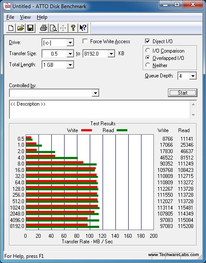
Task: Open the Total Length dropdown
Action: tap(70, 65)
